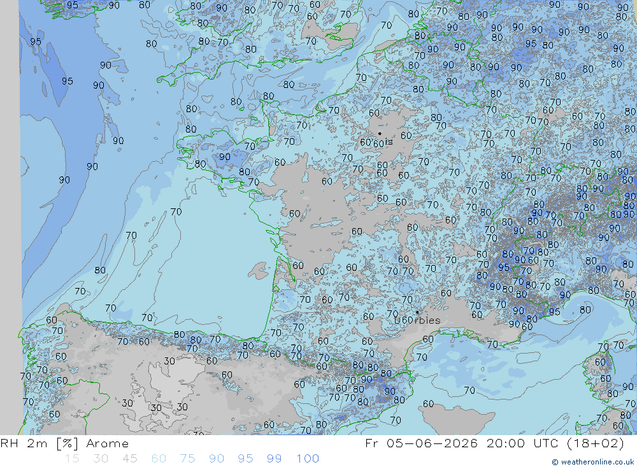Click the '(18+02)' forecast offset
Image resolution: width=637 pixels, height=467 pixels.
(x=595, y=443)
